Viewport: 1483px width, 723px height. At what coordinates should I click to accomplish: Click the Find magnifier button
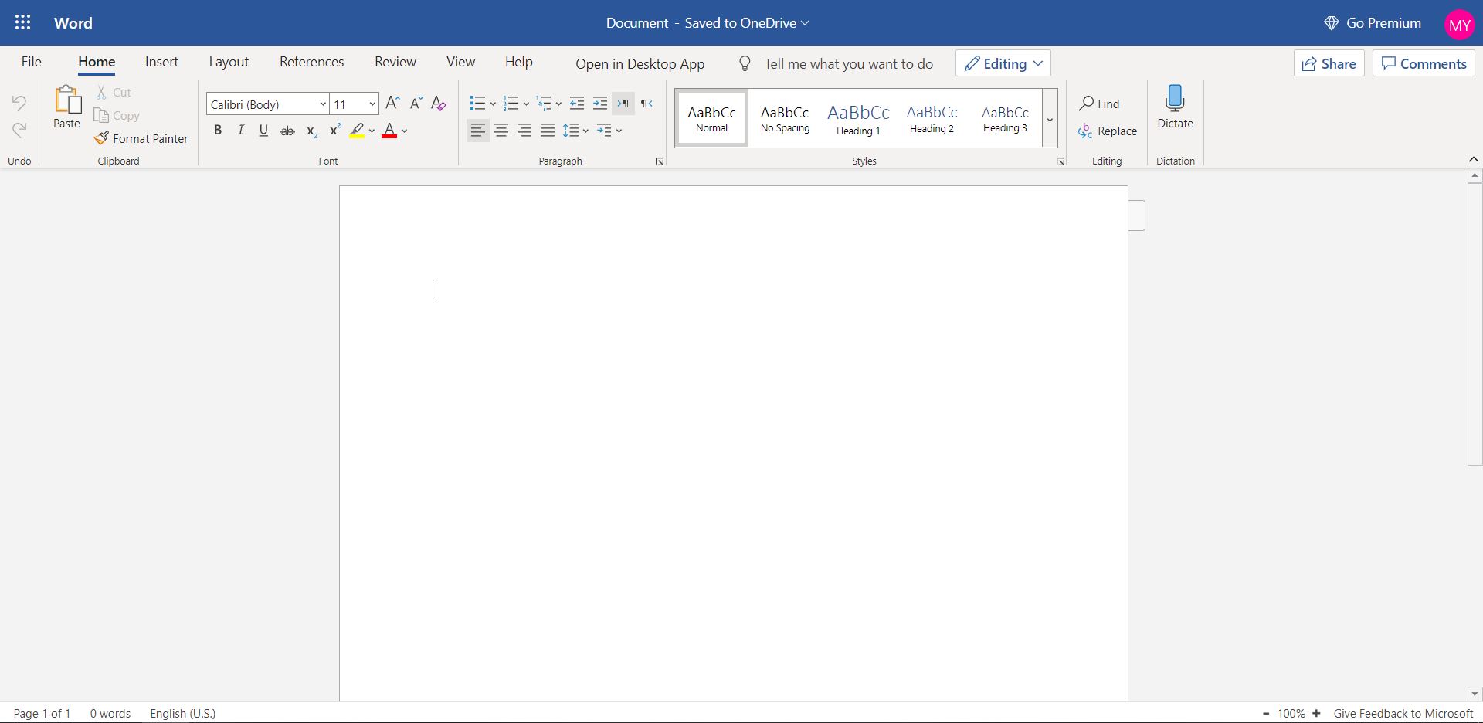1099,104
